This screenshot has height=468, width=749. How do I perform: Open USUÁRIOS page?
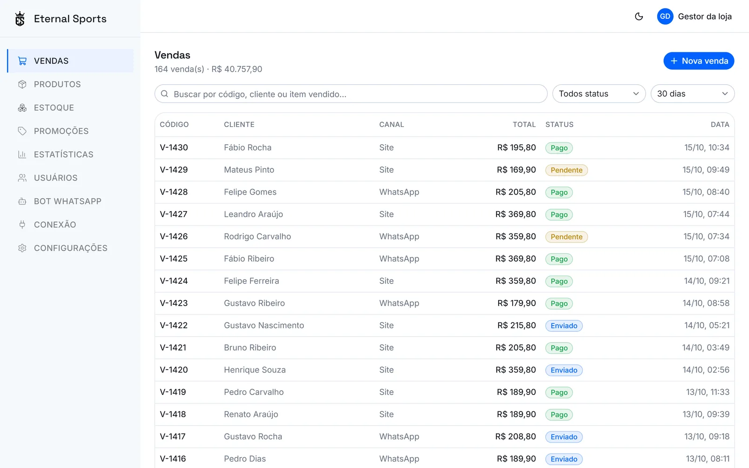coord(70,178)
